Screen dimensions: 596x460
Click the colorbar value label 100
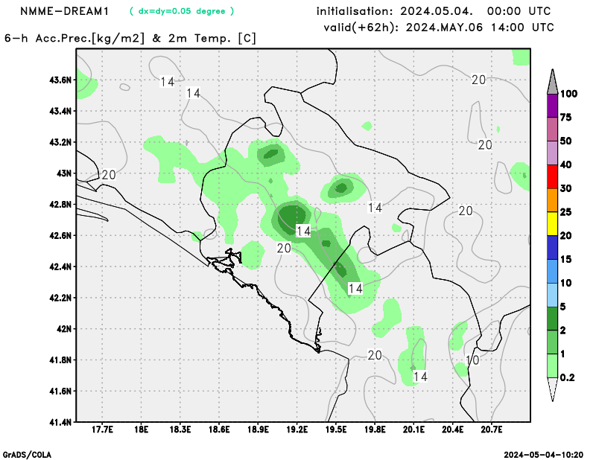click(568, 94)
